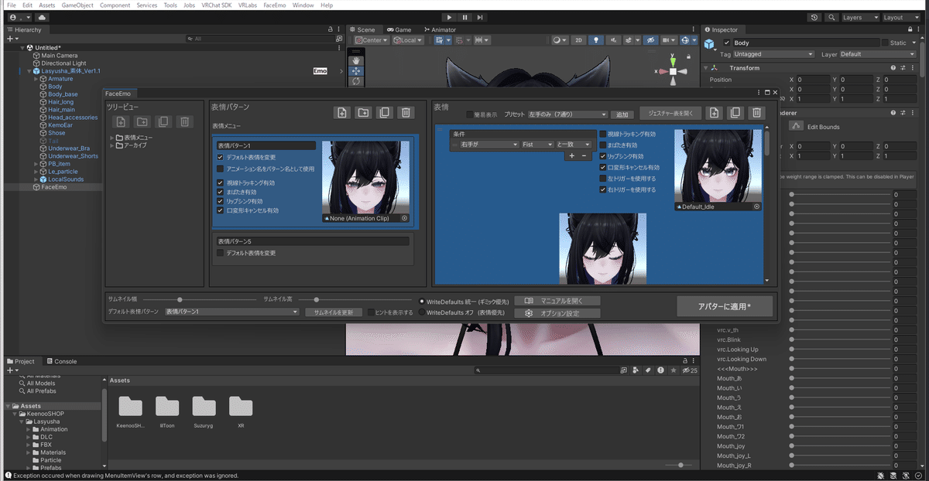The image size is (929, 481).
Task: Switch to the Game tab
Action: pyautogui.click(x=399, y=30)
